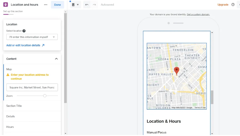
Task: Click the red map pin marker
Action: tap(176, 71)
